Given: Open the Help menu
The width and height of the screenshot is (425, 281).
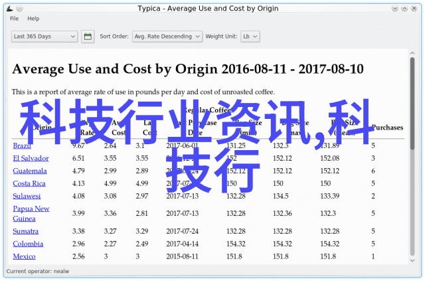Looking at the screenshot, I should click(33, 19).
